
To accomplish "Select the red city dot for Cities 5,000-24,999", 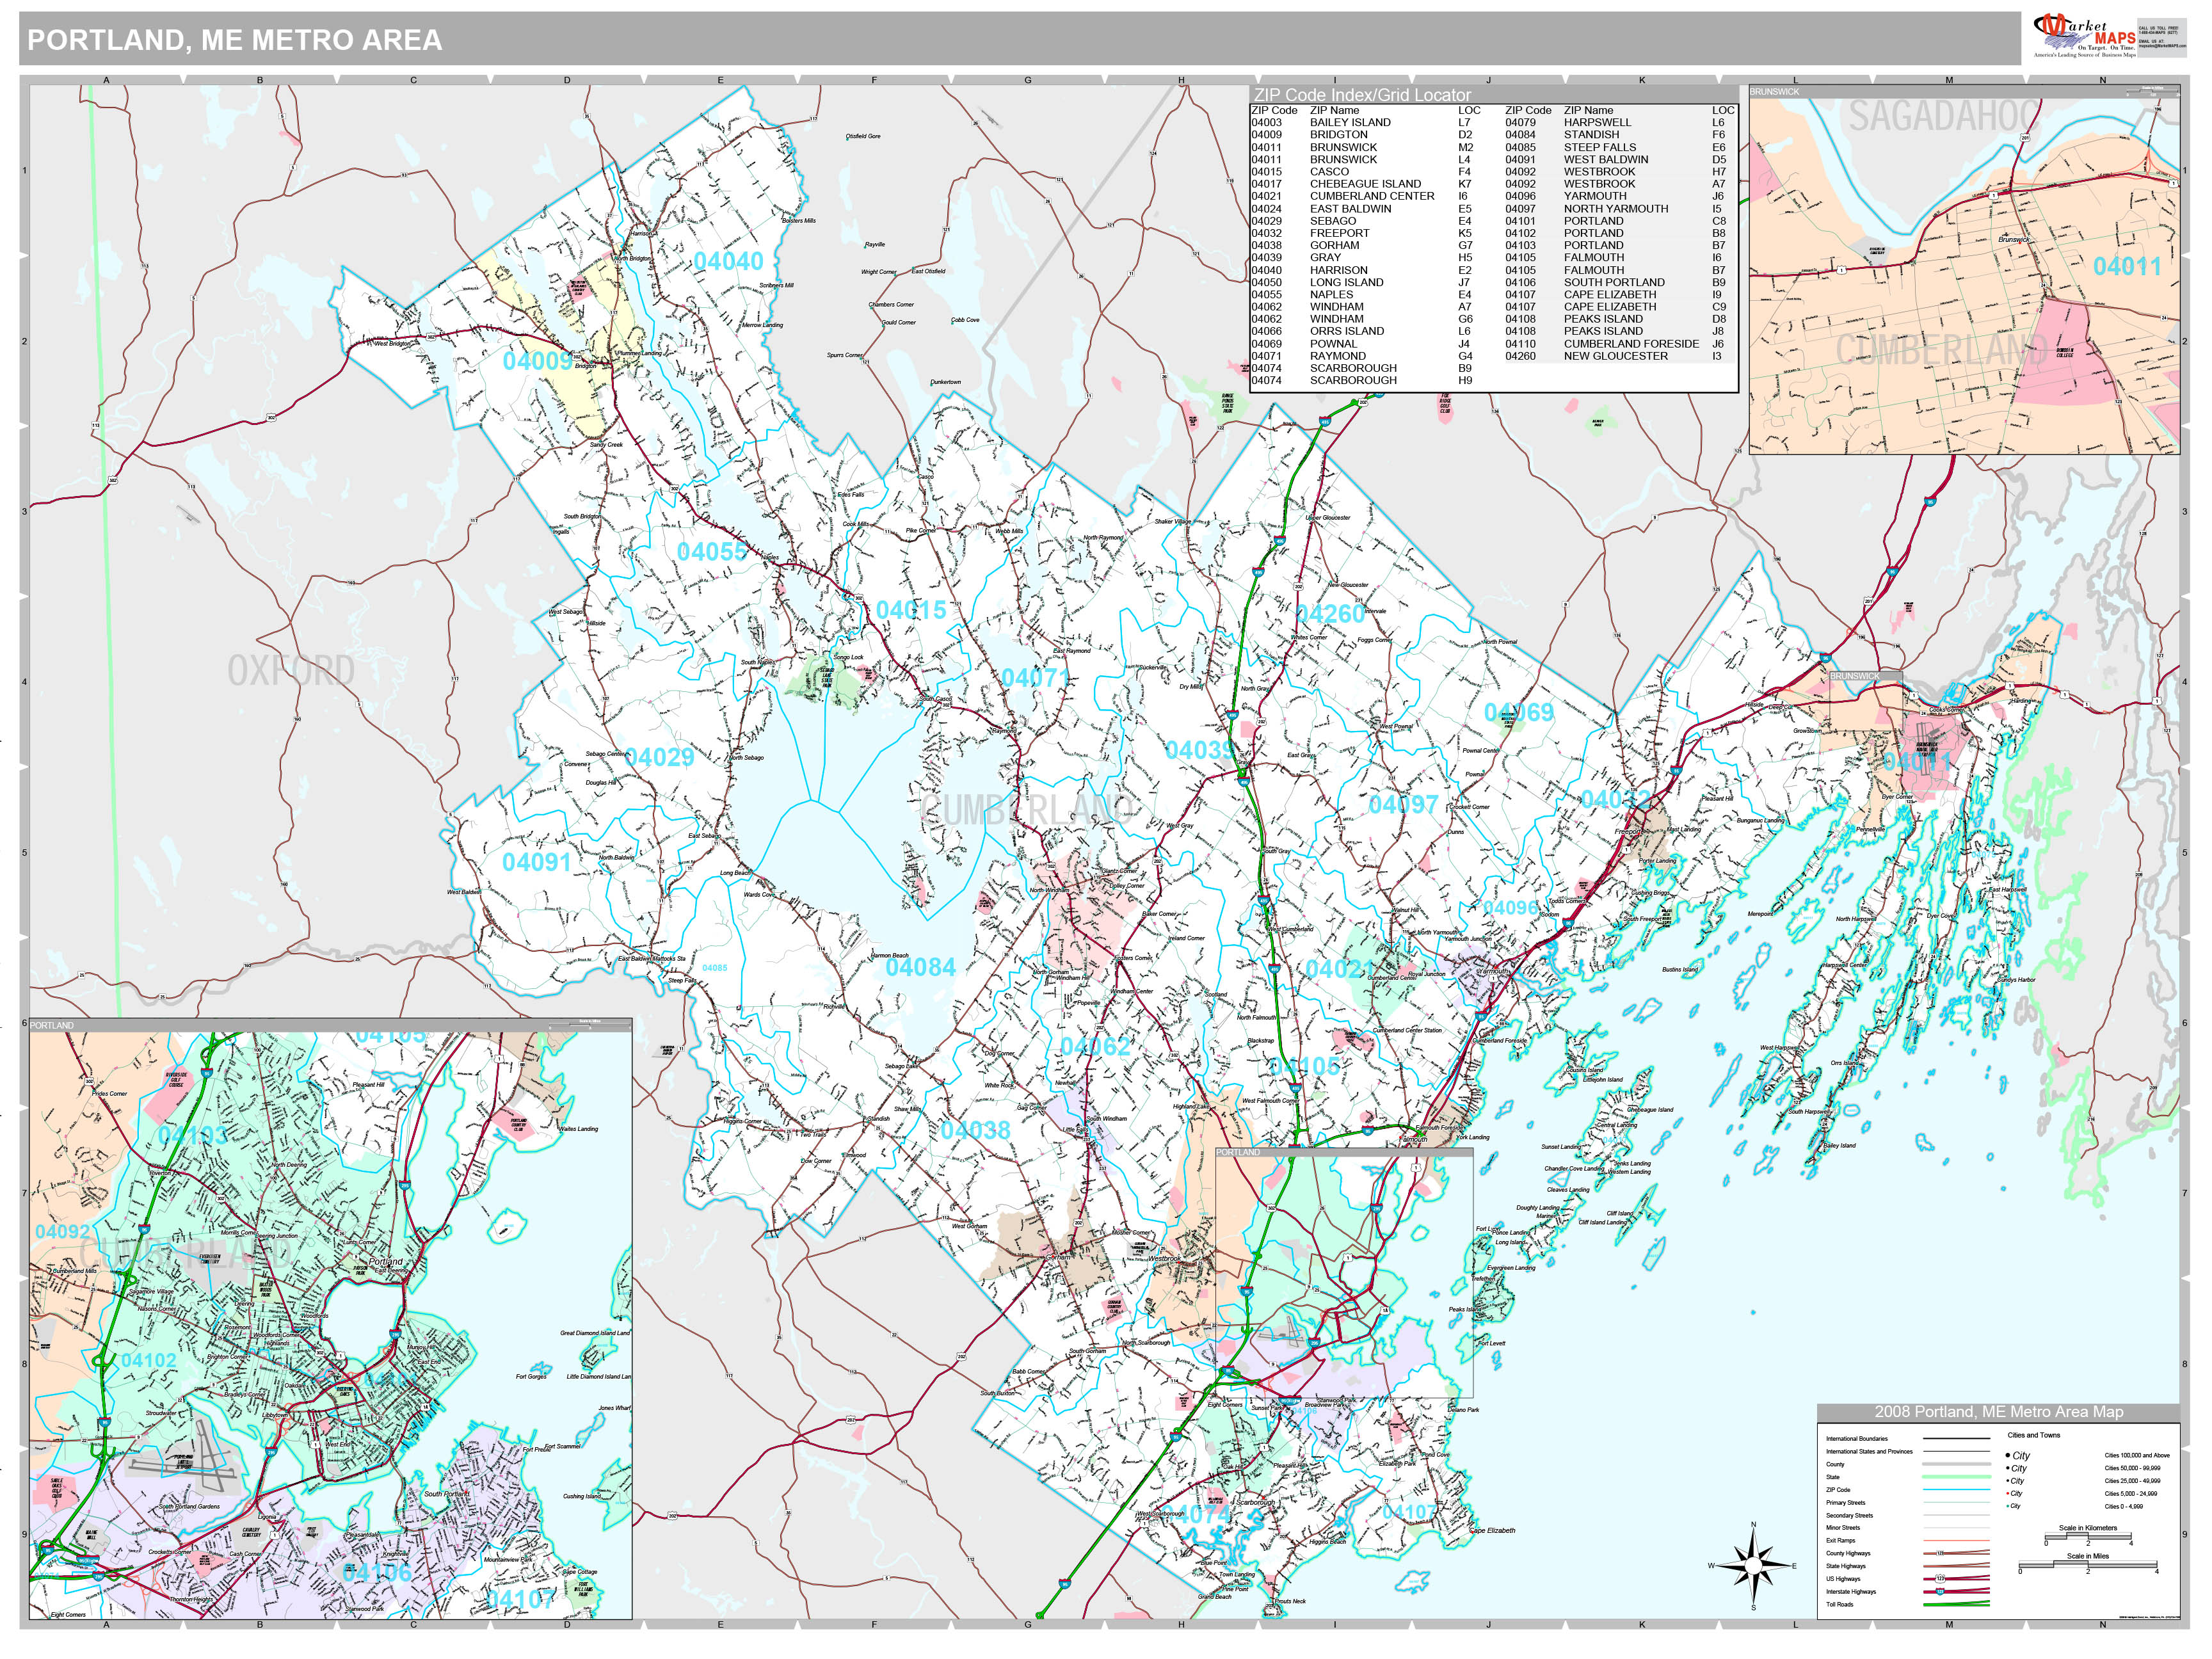I will pos(2007,1493).
